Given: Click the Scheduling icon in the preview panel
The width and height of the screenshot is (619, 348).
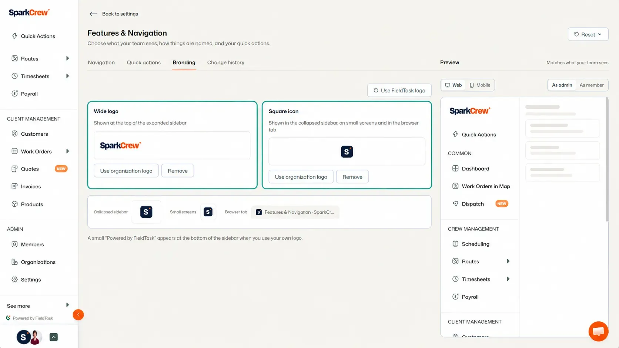Looking at the screenshot, I should pos(455,244).
